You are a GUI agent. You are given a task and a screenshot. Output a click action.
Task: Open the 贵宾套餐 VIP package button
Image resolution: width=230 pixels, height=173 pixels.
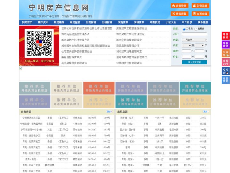coord(180,14)
